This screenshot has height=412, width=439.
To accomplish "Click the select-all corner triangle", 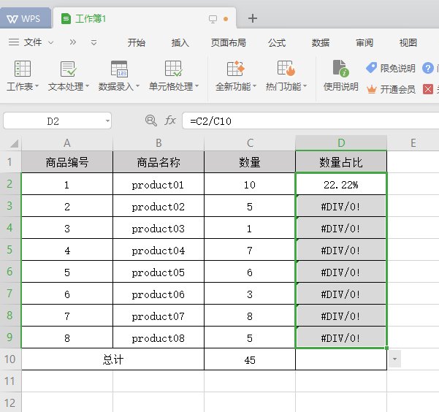I will pyautogui.click(x=14, y=143).
